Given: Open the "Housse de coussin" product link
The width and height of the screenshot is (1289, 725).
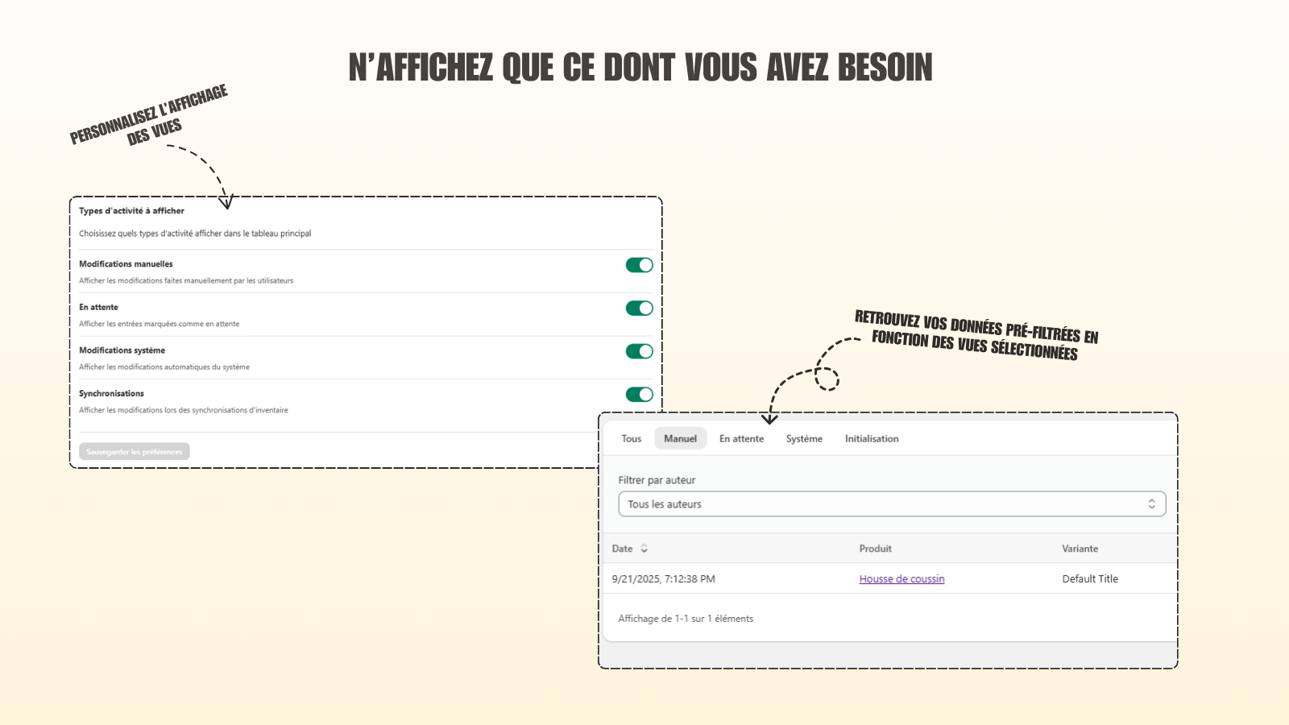Looking at the screenshot, I should click(x=901, y=578).
